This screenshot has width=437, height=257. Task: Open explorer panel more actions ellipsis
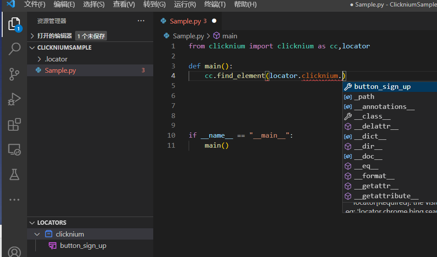(141, 20)
